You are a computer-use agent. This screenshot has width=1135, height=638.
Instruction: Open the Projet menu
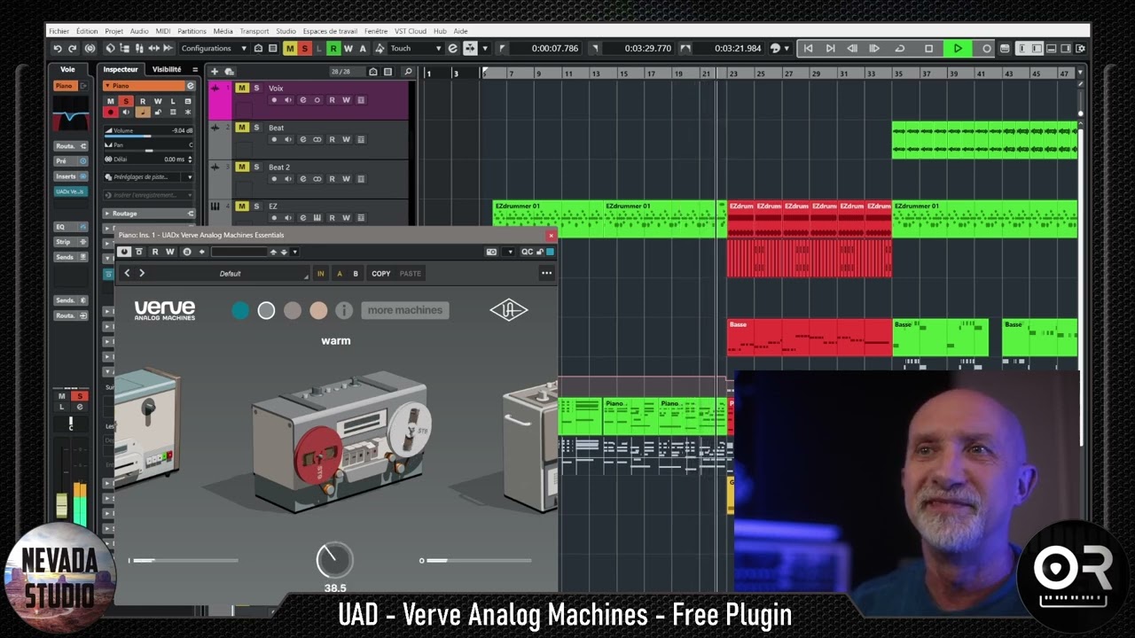[114, 31]
